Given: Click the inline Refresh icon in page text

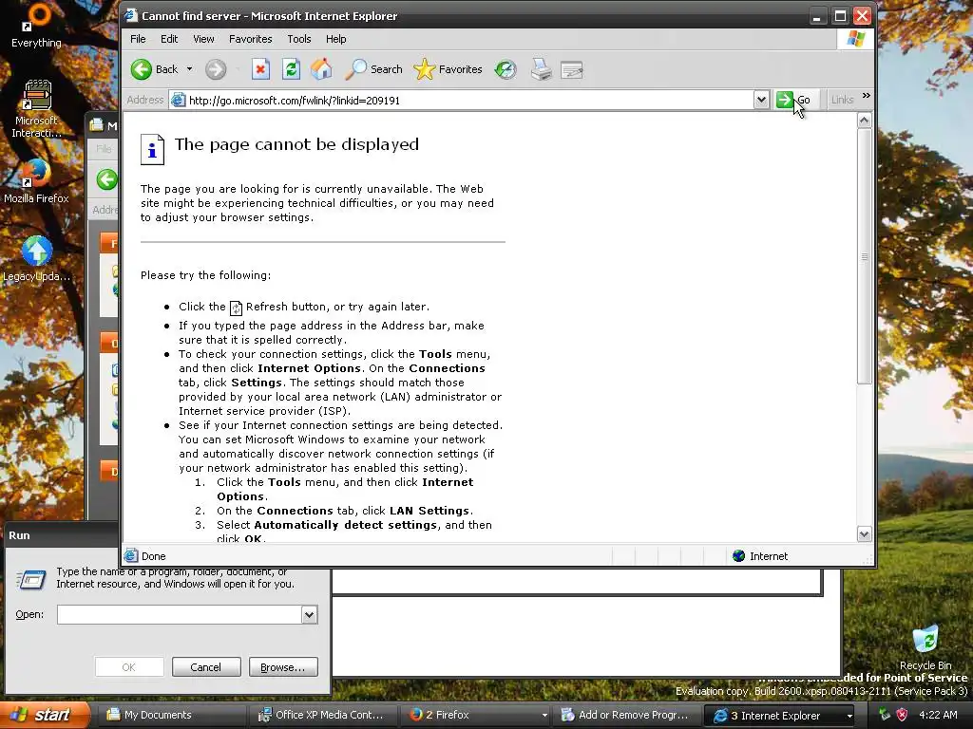Looking at the screenshot, I should (x=236, y=308).
